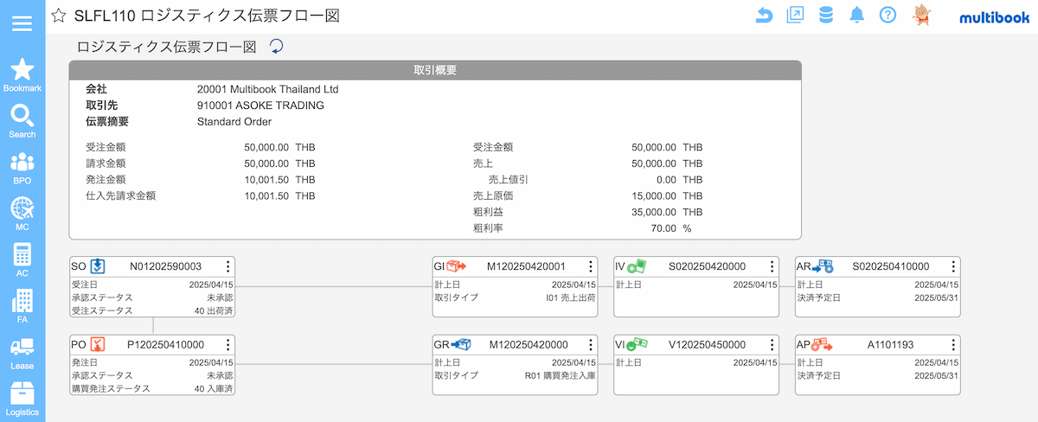
Task: Expand options for SO N01202590003 card
Action: coord(227,267)
